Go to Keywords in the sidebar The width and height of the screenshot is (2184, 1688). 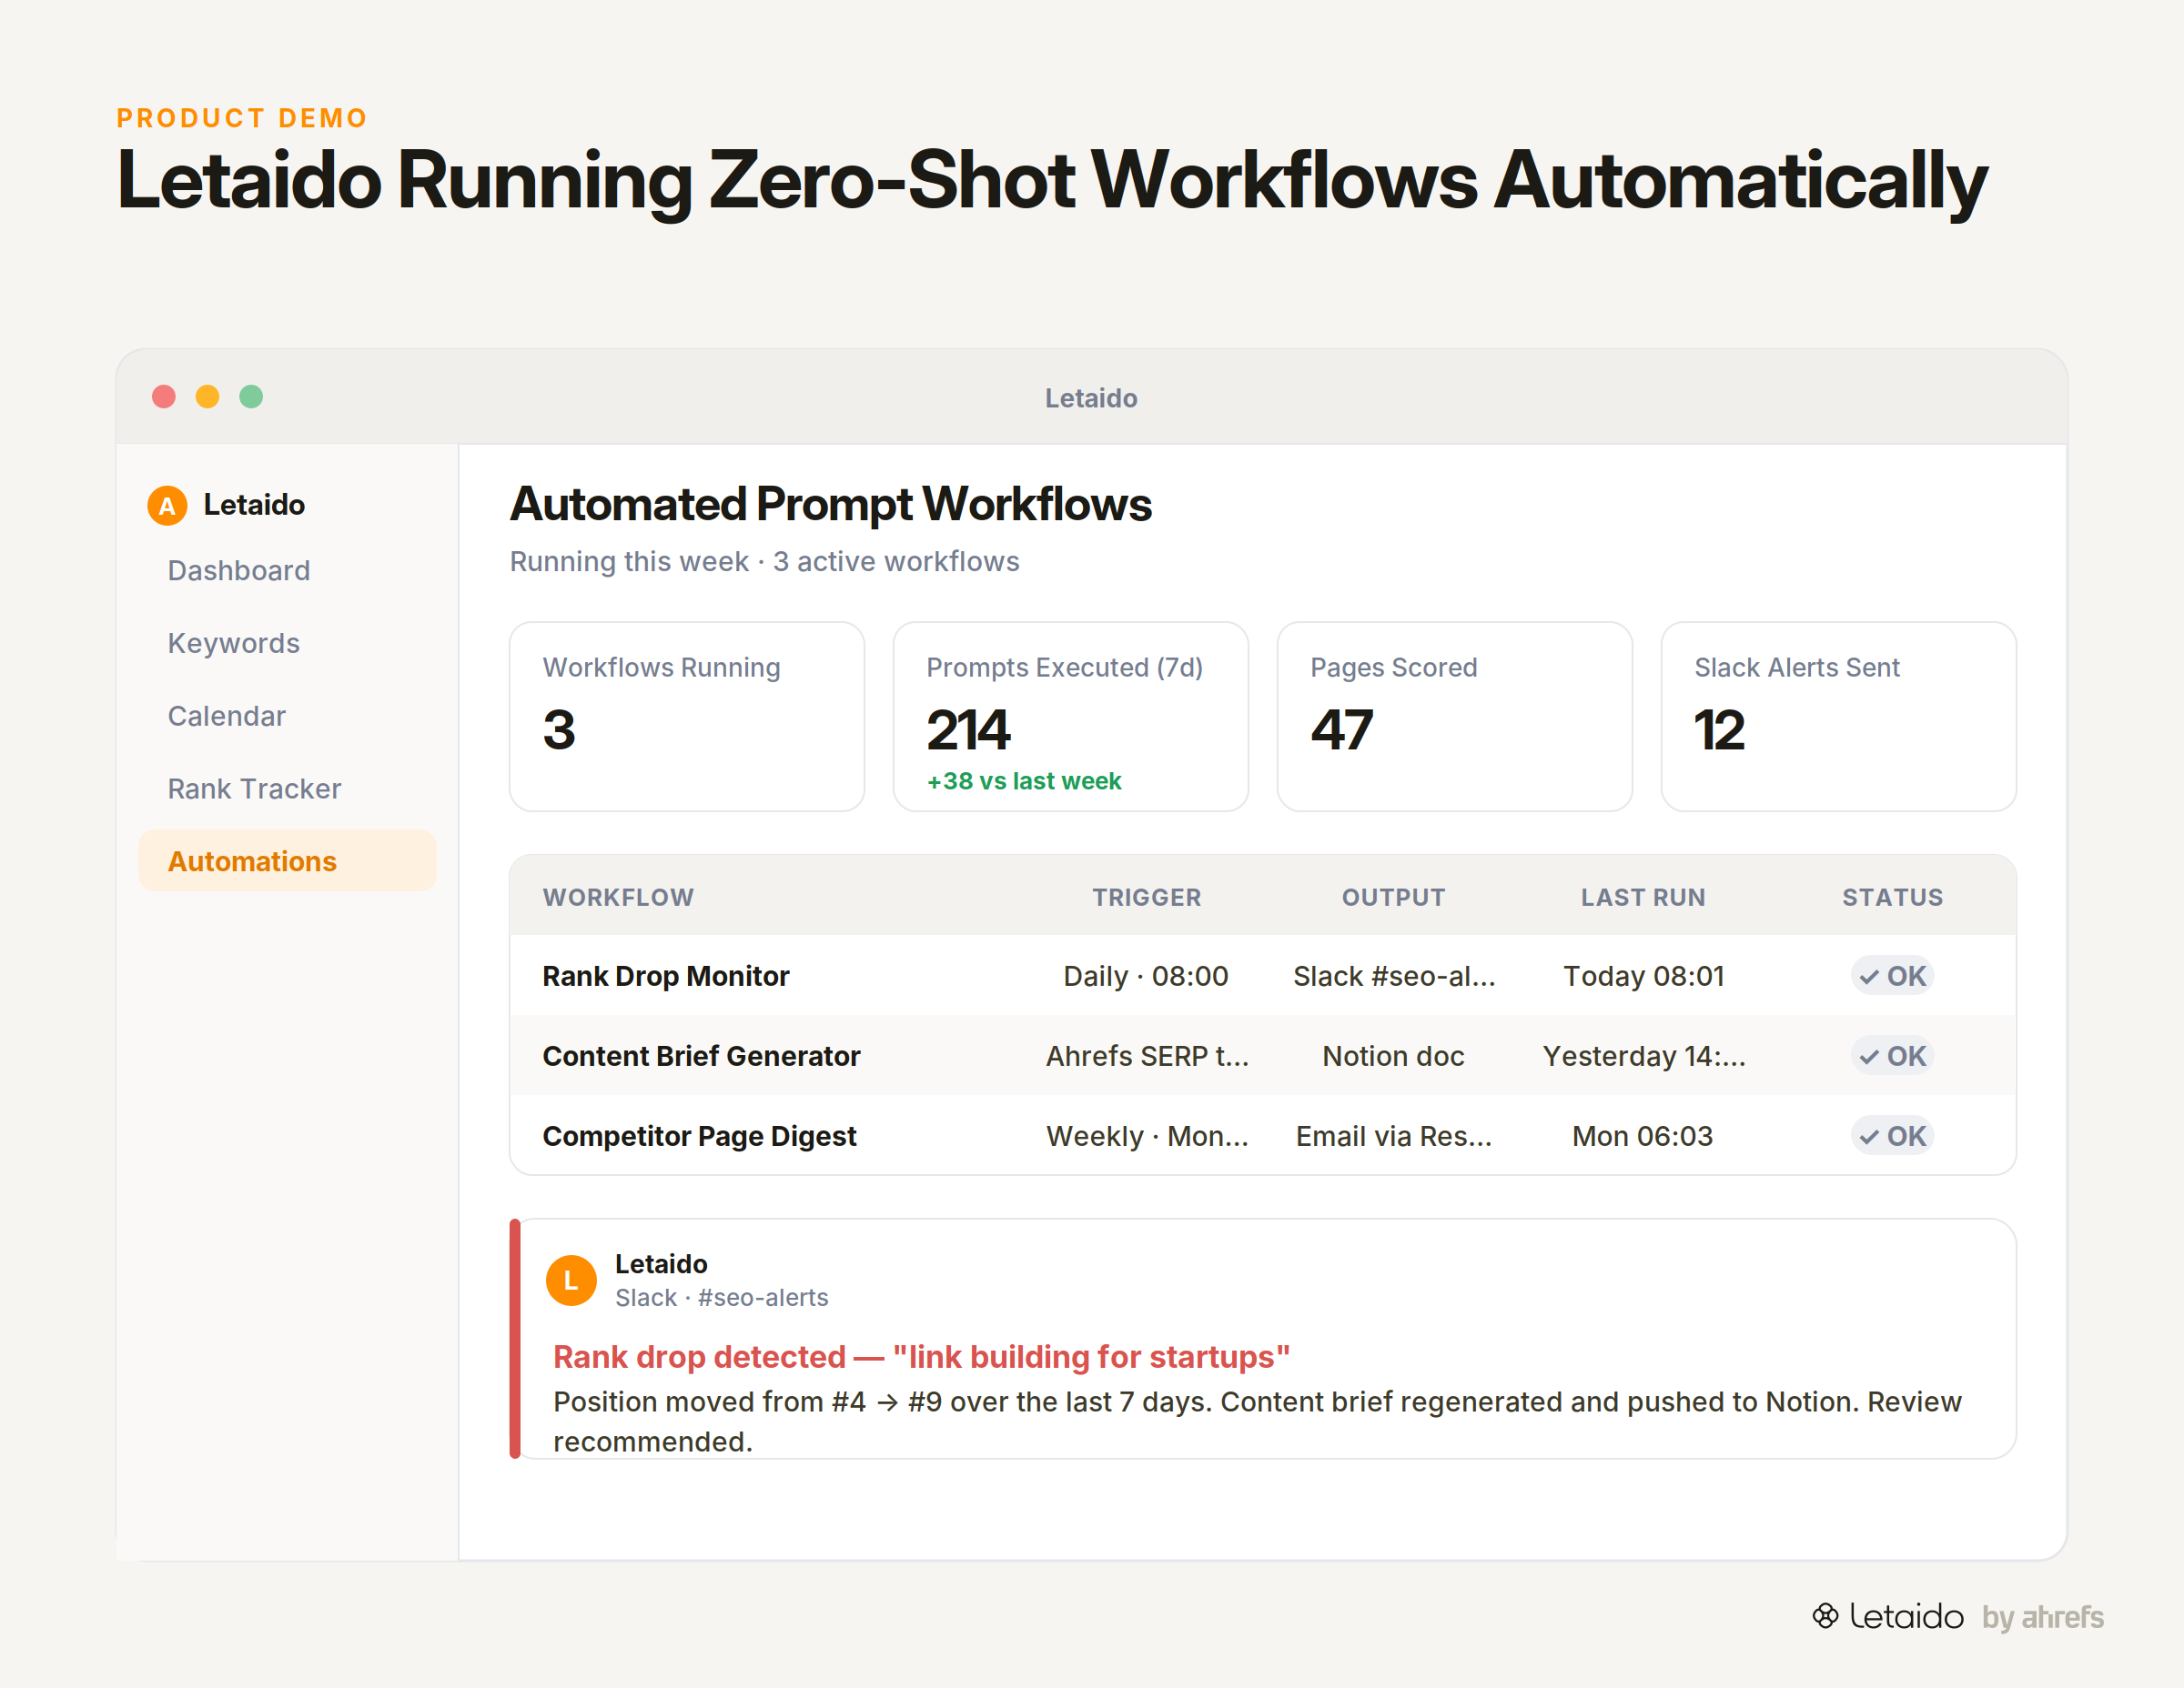click(x=288, y=644)
